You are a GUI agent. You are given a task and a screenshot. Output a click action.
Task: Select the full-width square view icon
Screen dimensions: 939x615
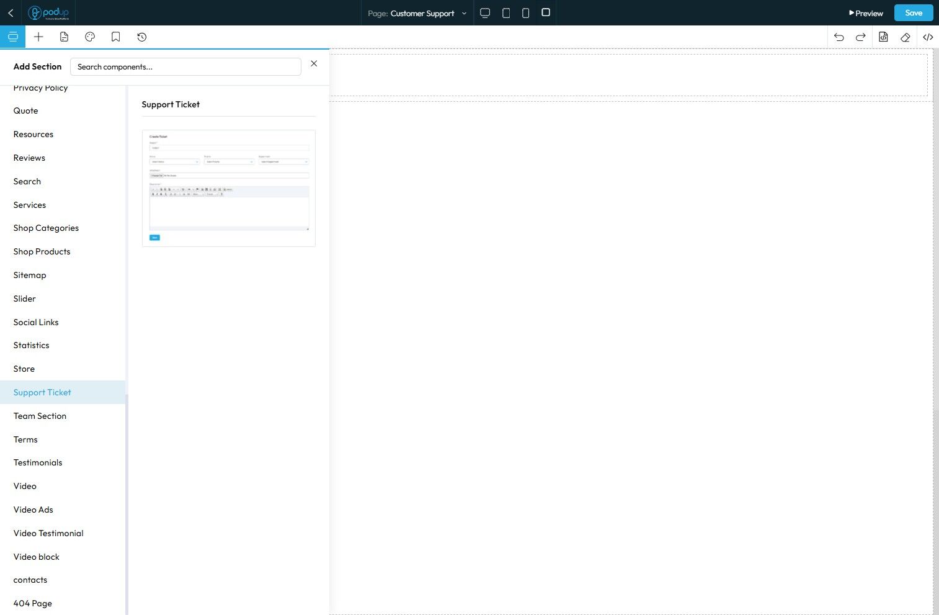[x=546, y=12]
